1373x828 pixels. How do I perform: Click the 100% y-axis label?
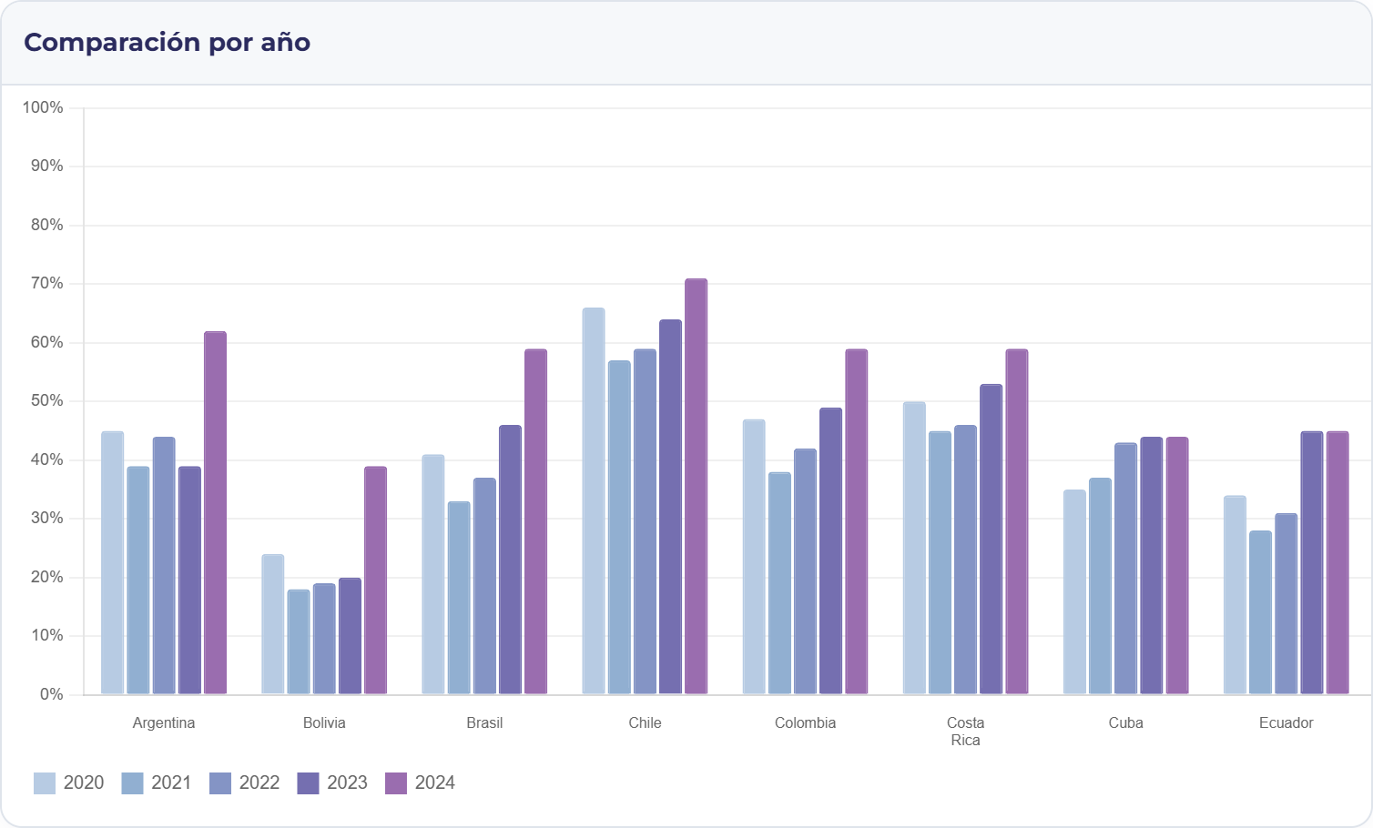coord(43,107)
